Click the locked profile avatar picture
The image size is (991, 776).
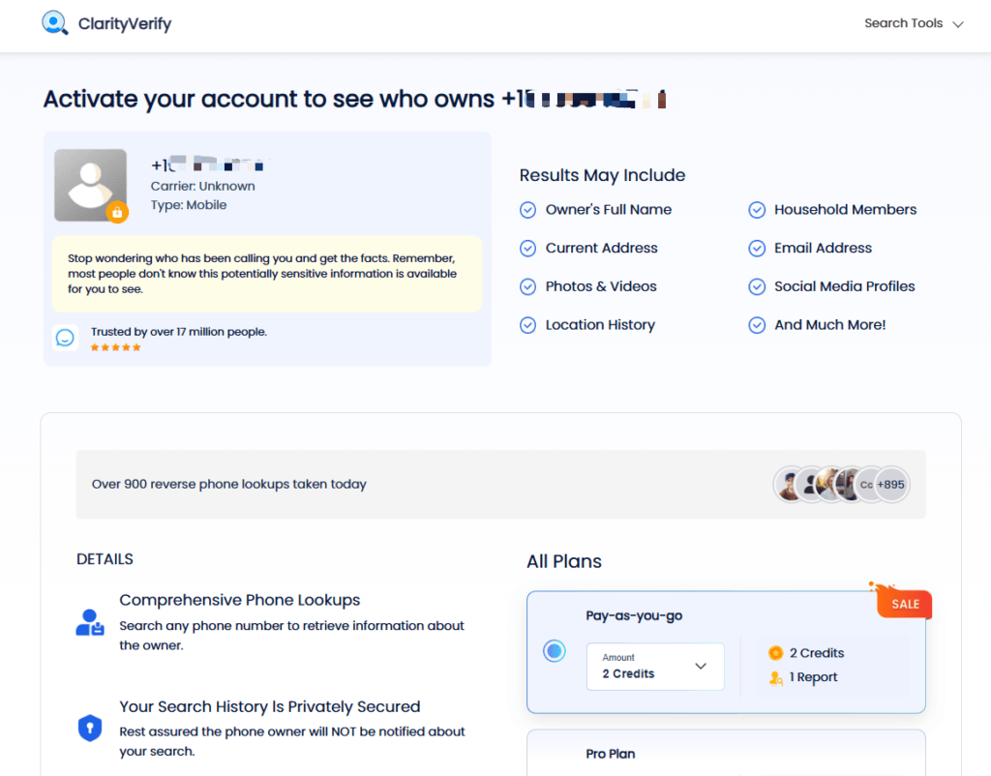tap(90, 185)
